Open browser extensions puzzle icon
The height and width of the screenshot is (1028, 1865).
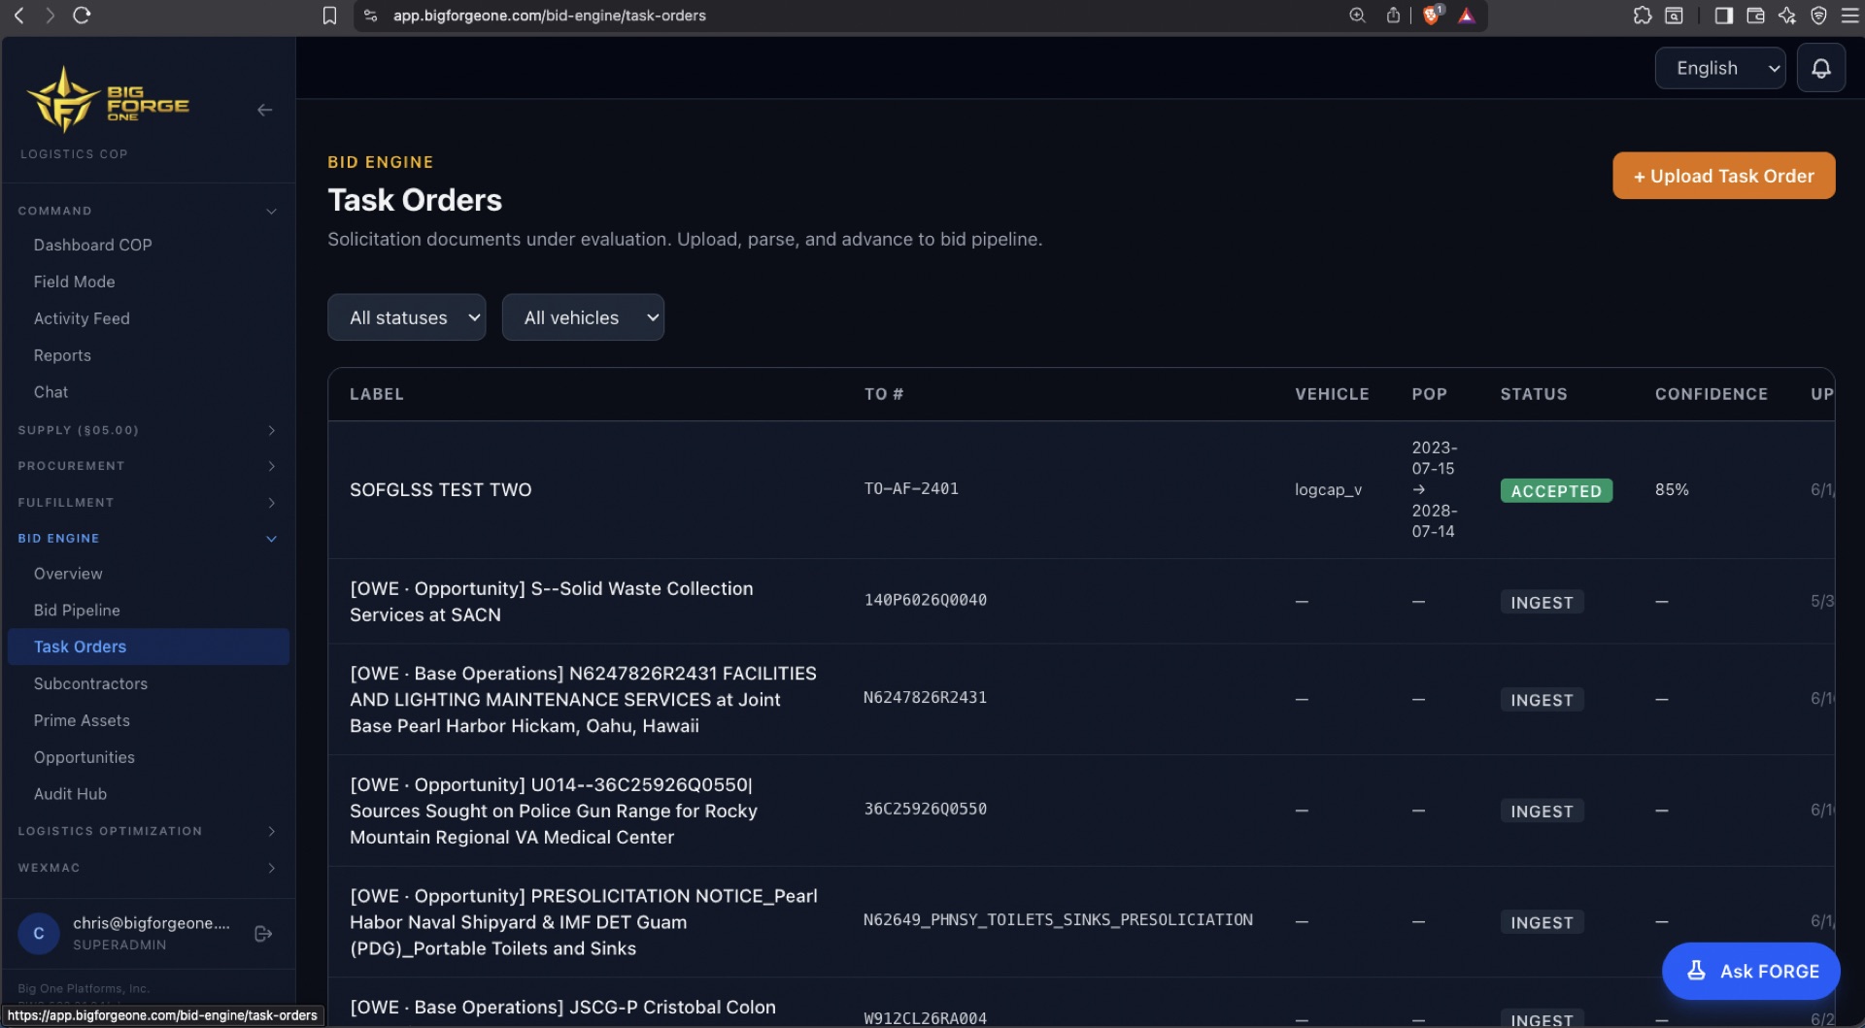[1643, 16]
